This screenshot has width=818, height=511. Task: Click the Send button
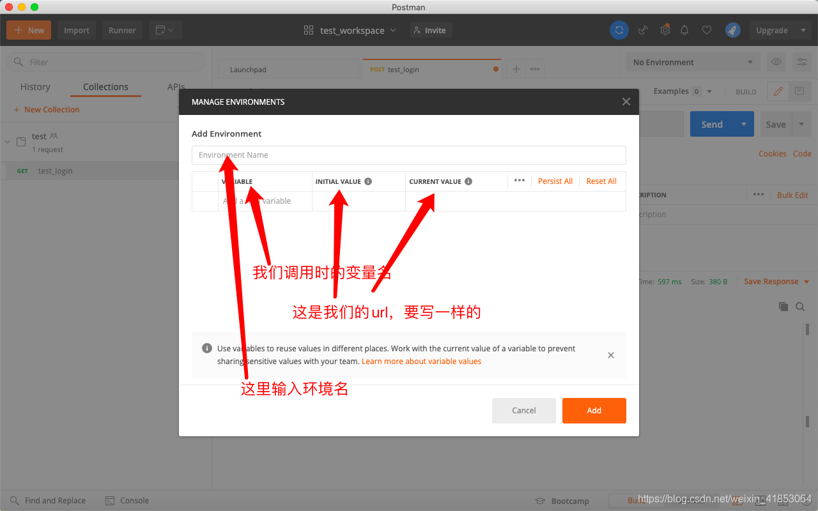pos(712,124)
